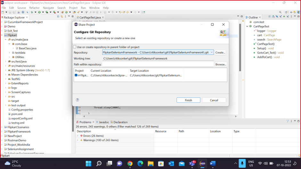Viewport: 301px width, 169px height.
Task: Click the Back navigation arrow in toolbar
Action: [128, 12]
